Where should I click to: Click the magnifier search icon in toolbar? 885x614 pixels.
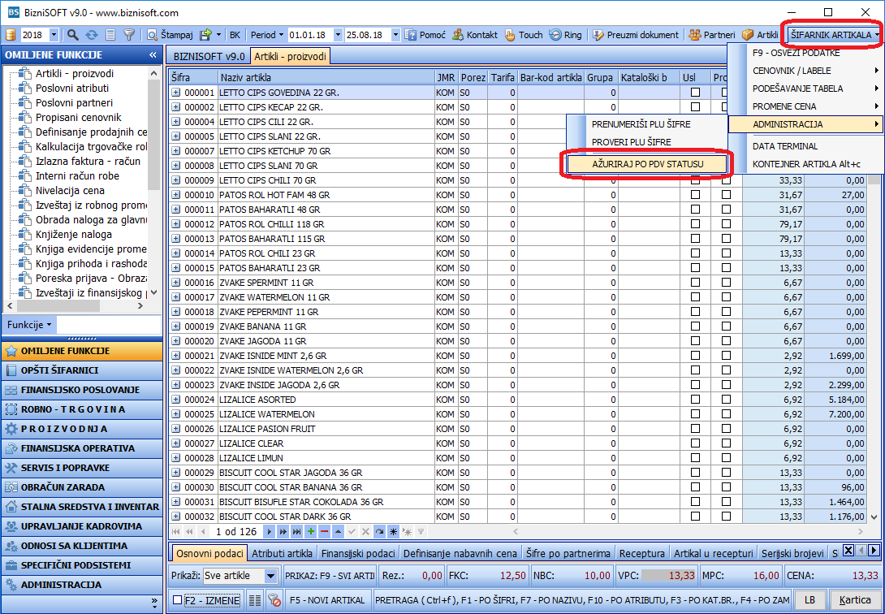tap(73, 35)
